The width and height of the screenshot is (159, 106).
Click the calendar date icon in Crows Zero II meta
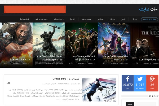tap(79, 84)
